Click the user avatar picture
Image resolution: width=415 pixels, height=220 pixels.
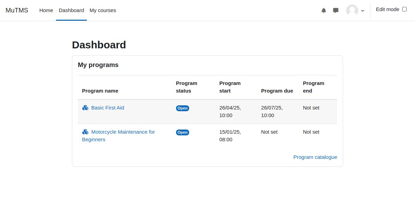[352, 10]
